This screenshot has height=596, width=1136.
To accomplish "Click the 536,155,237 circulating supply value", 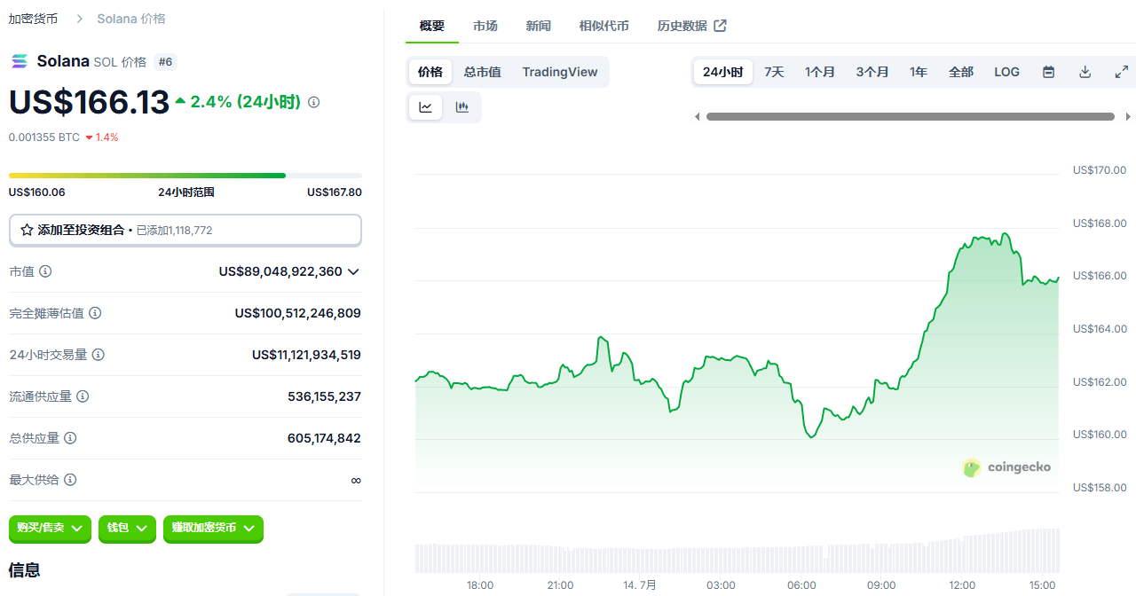I will (x=325, y=396).
